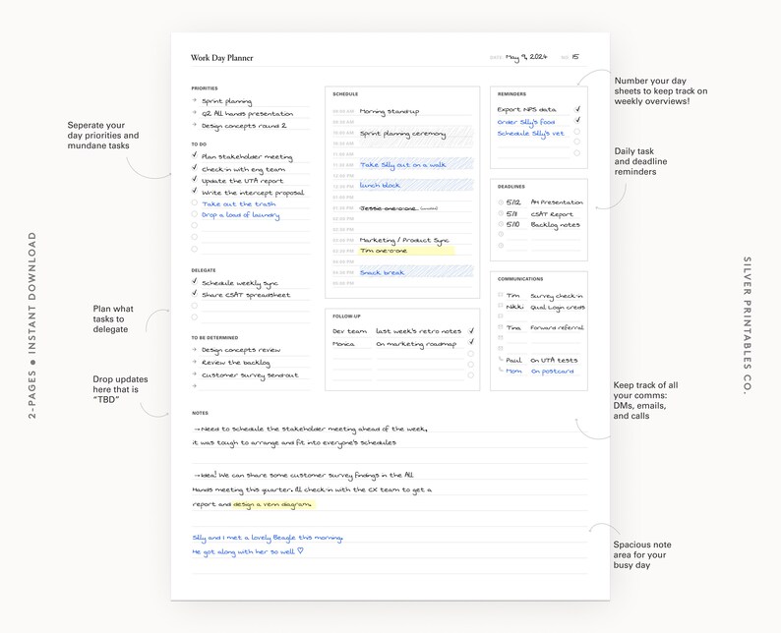The image size is (781, 633).
Task: Click the clock icon beside 5/10 deadline
Action: point(501,224)
